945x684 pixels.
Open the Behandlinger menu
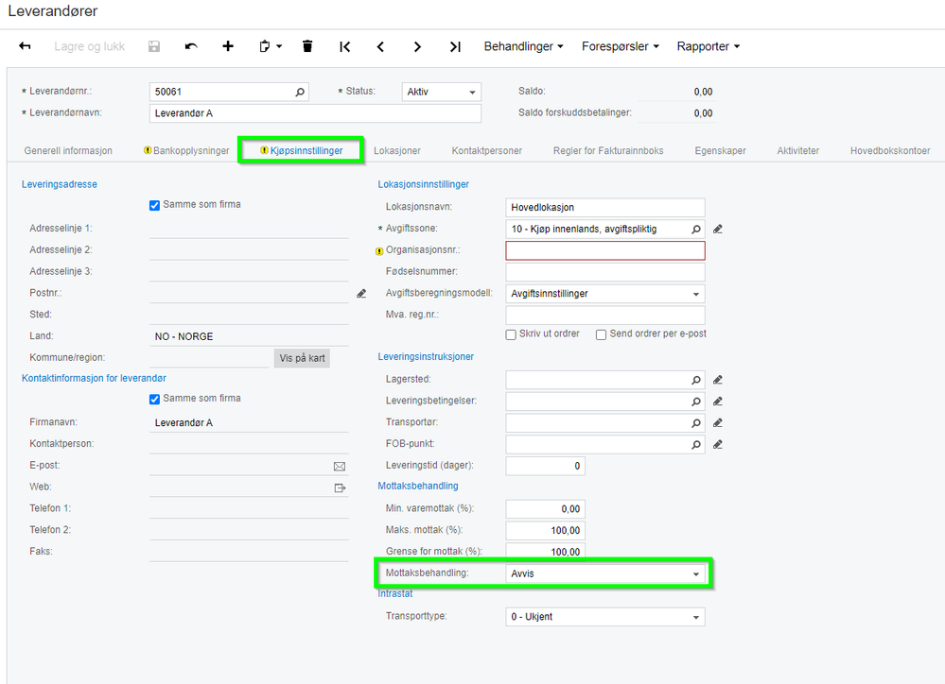tap(523, 46)
